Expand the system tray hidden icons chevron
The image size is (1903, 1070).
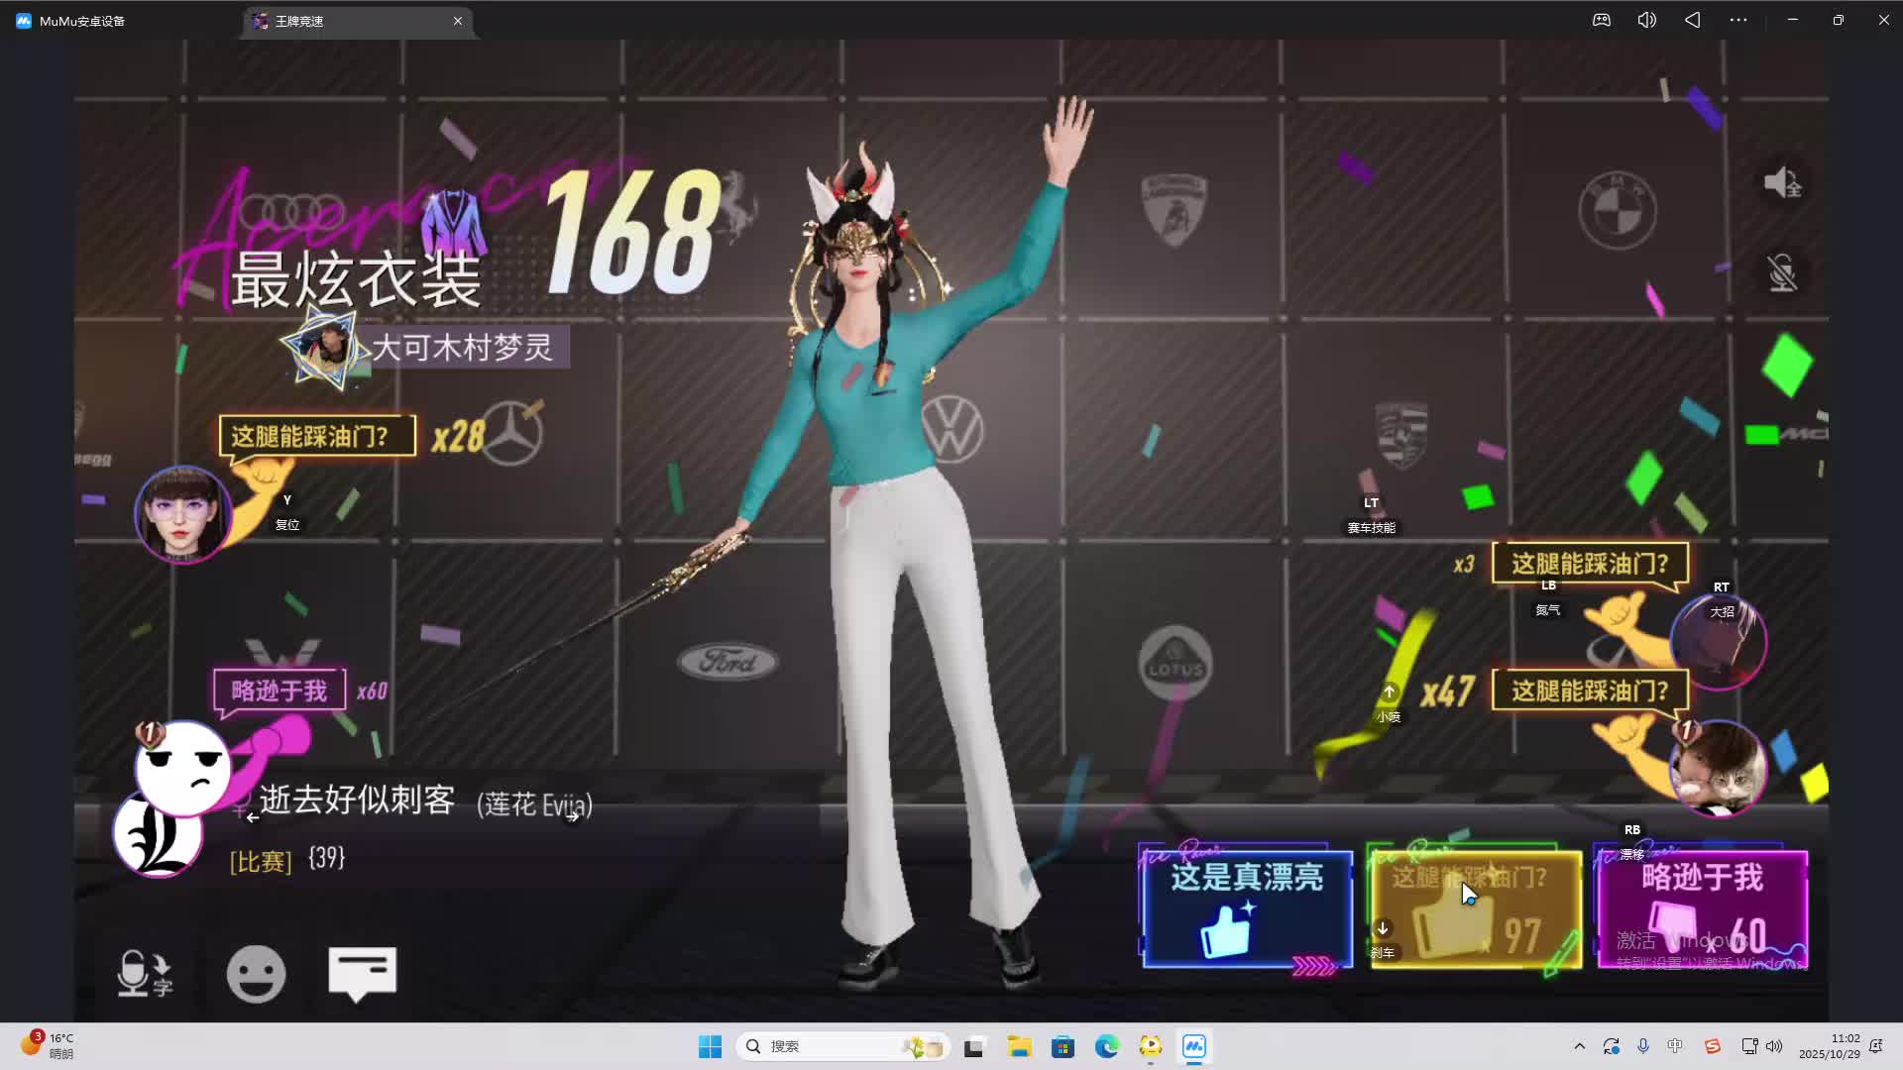tap(1580, 1046)
